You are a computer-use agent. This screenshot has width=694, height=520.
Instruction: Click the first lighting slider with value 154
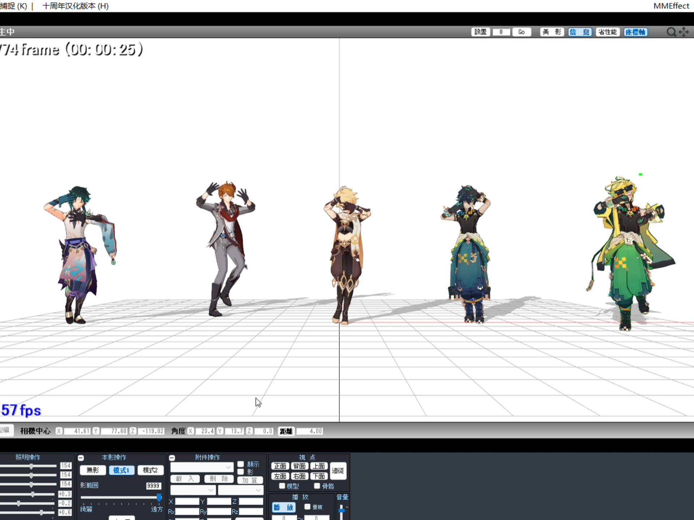31,466
